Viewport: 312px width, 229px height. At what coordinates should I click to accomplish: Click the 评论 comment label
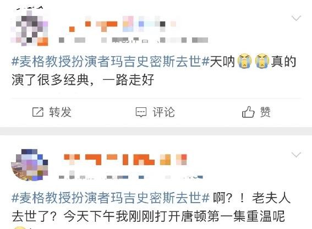[163, 112]
